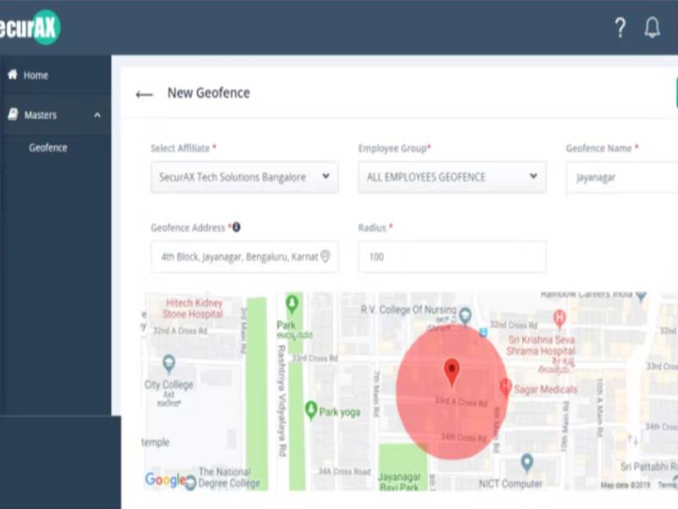Image resolution: width=678 pixels, height=509 pixels.
Task: Open the Employee Group dropdown
Action: pos(453,177)
